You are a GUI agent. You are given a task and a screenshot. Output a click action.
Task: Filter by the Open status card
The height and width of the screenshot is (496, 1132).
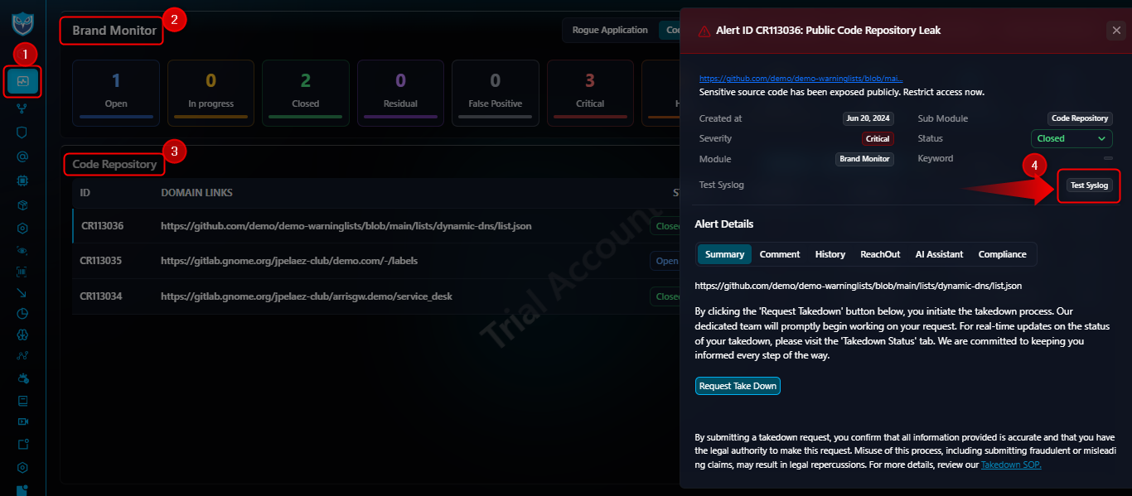click(116, 93)
